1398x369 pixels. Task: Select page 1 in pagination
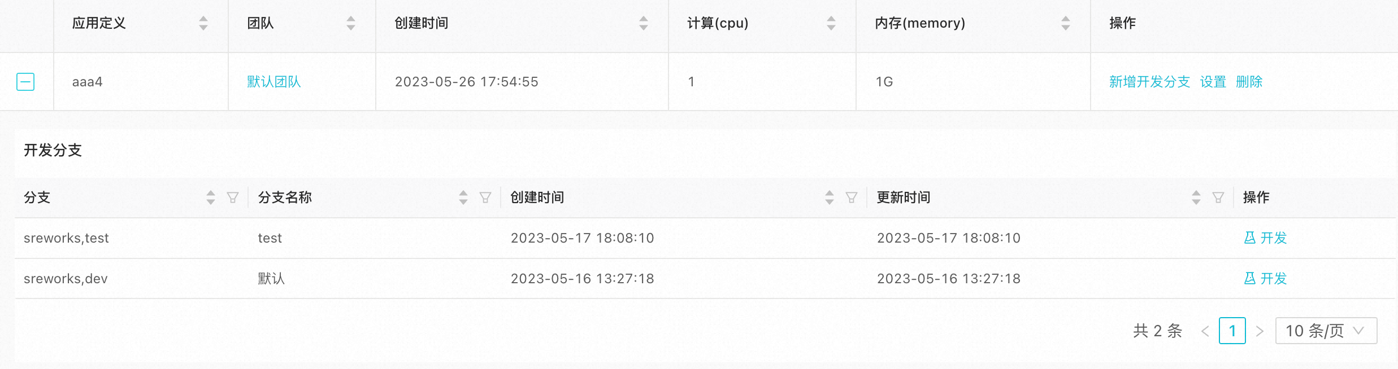(1232, 331)
